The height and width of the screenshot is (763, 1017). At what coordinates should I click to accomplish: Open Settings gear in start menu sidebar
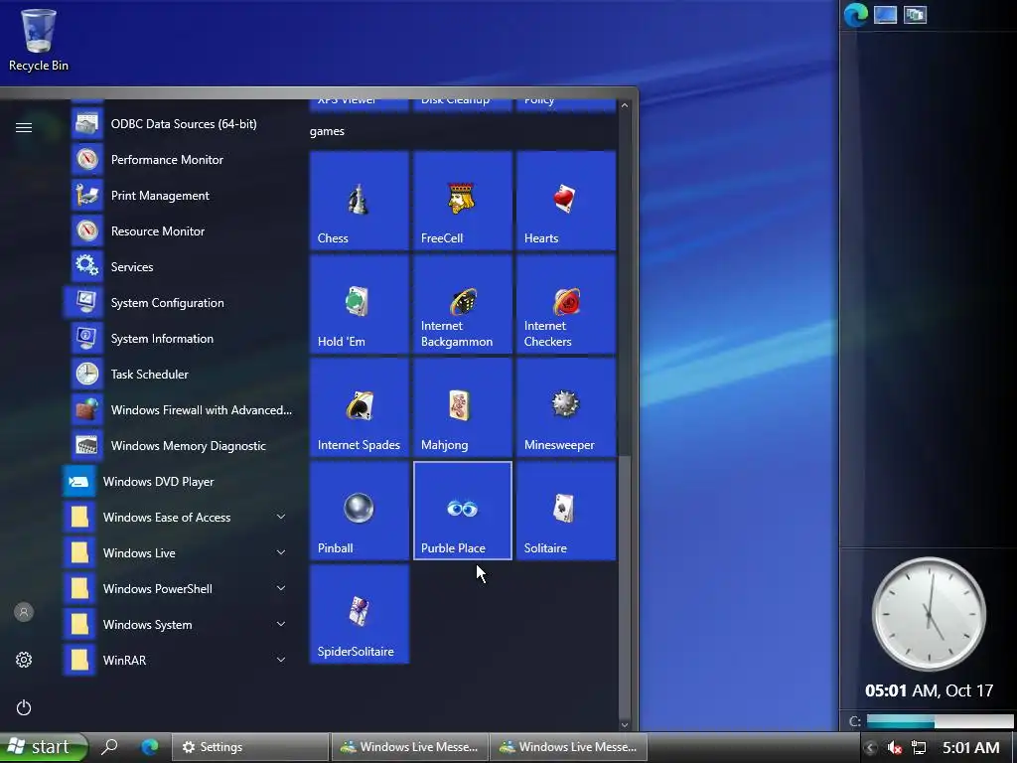pyautogui.click(x=24, y=660)
